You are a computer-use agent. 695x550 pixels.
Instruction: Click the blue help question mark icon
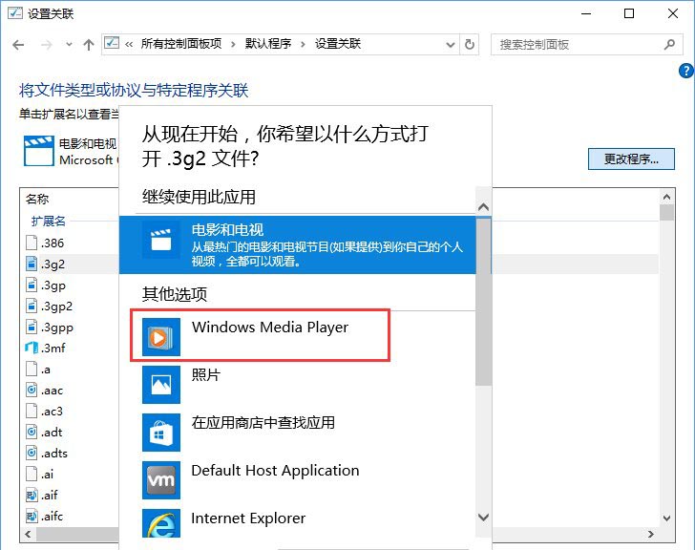(685, 71)
